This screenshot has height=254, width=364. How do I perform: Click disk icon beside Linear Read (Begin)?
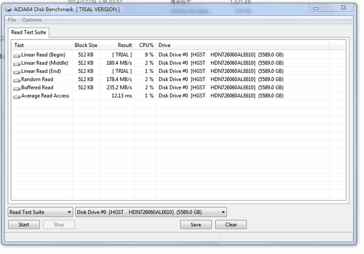(x=16, y=55)
